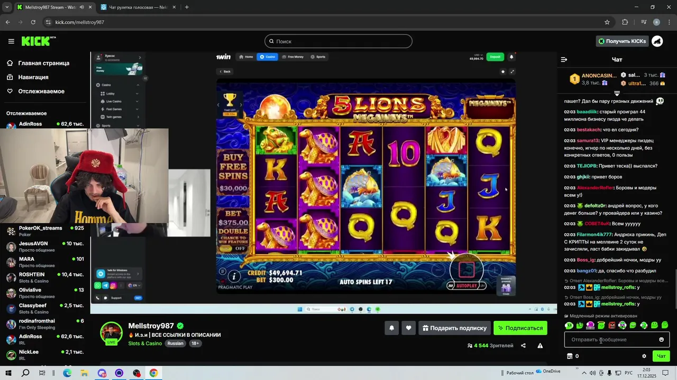Screen dimensions: 677x380
Task: Bookmark this page with star icon
Action: [x=607, y=22]
